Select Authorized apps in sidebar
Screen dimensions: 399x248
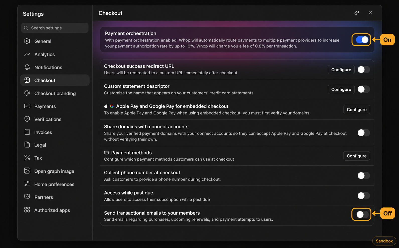55,210
